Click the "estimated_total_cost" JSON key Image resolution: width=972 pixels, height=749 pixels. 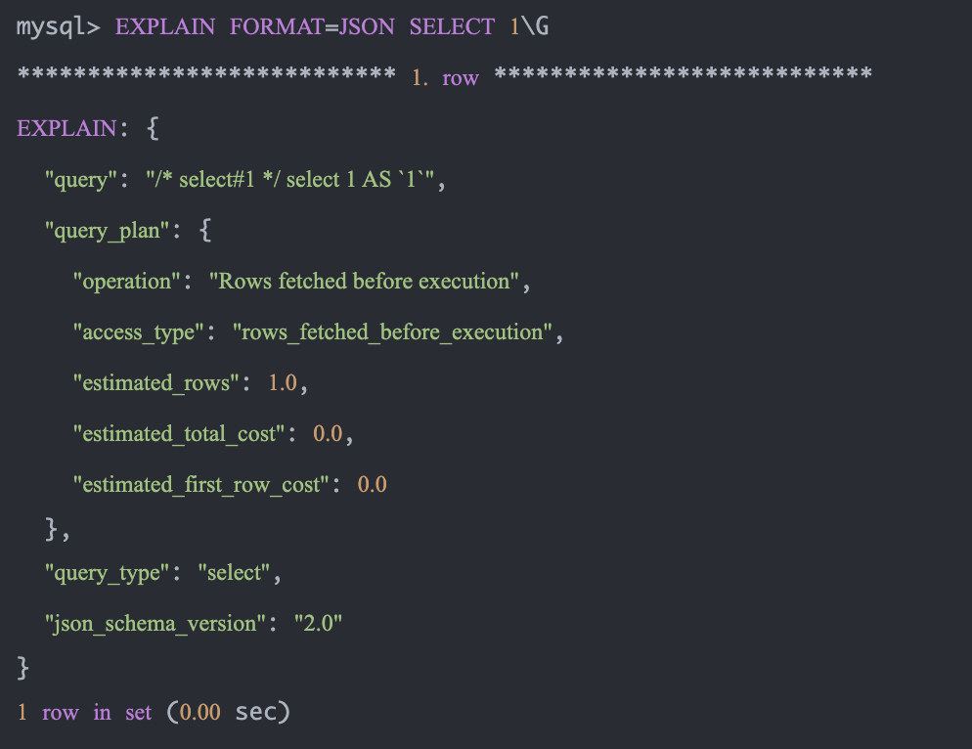(180, 434)
